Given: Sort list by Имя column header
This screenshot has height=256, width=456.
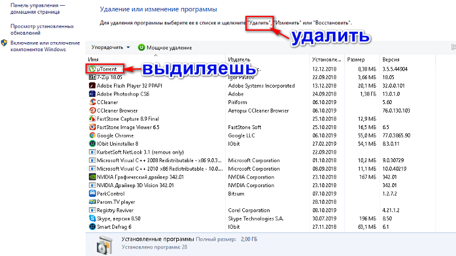Looking at the screenshot, I should coord(93,60).
